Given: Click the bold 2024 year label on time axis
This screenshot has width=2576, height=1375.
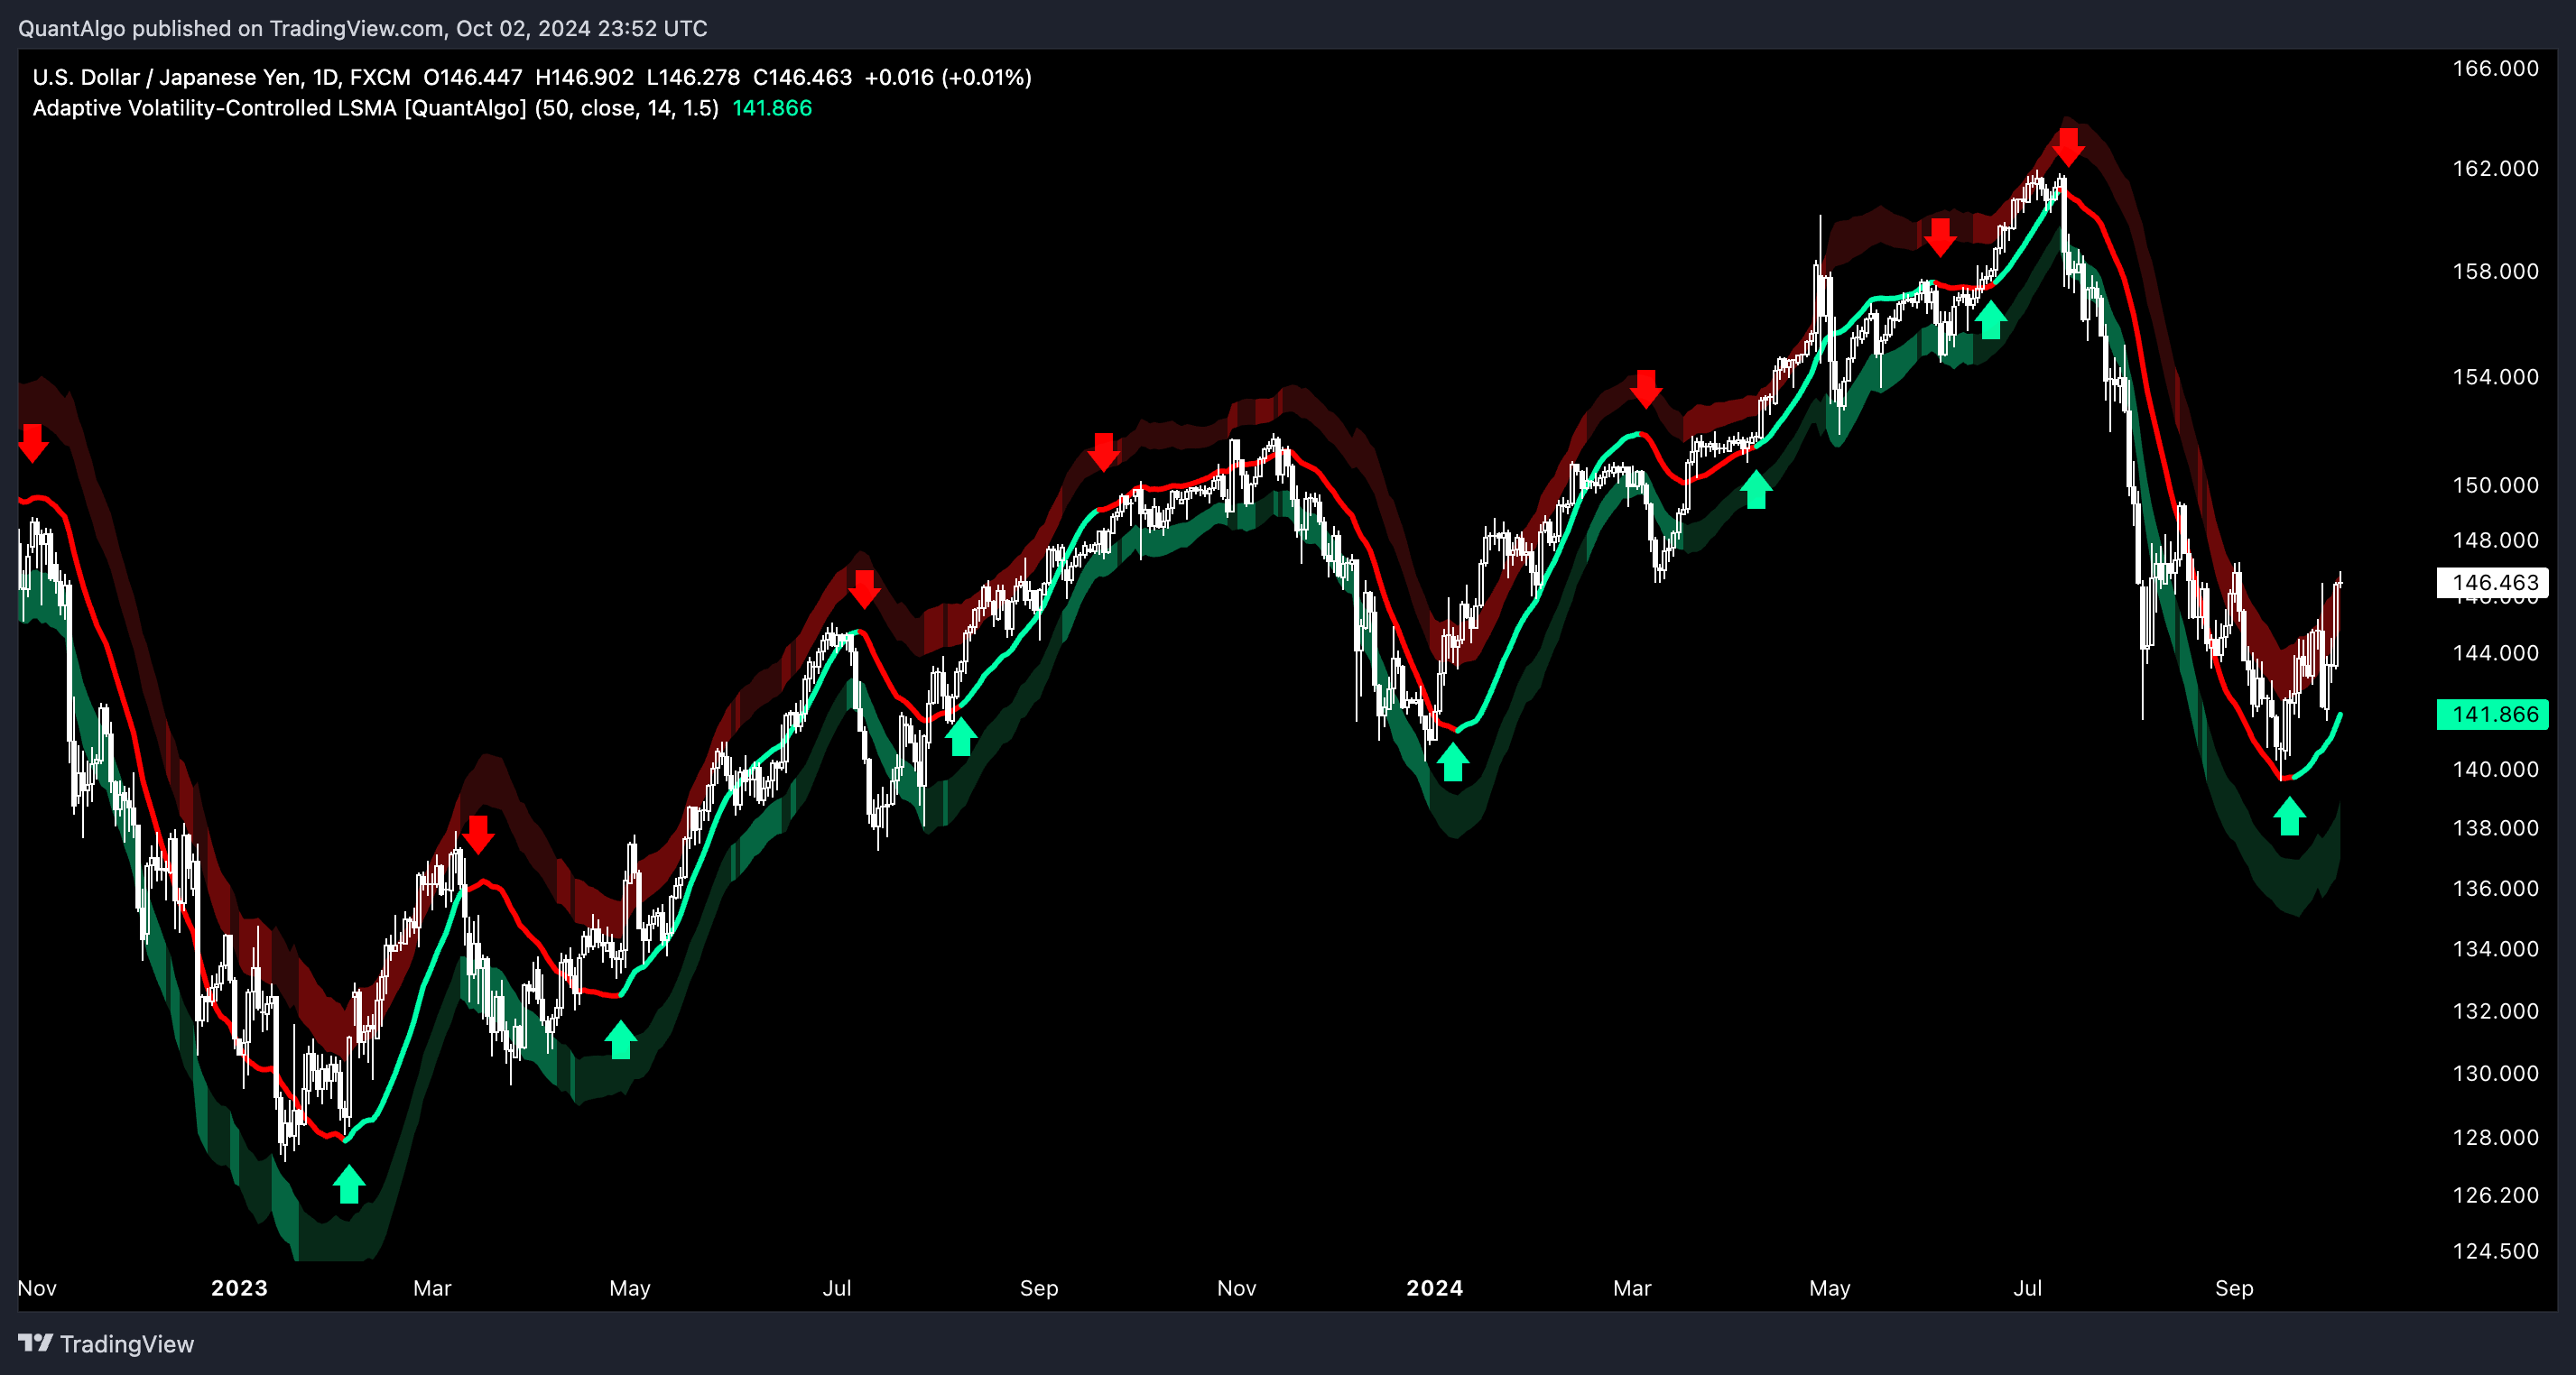Looking at the screenshot, I should (x=1435, y=1288).
